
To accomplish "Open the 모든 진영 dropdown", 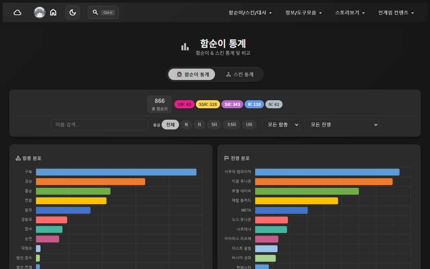I will tap(342, 125).
